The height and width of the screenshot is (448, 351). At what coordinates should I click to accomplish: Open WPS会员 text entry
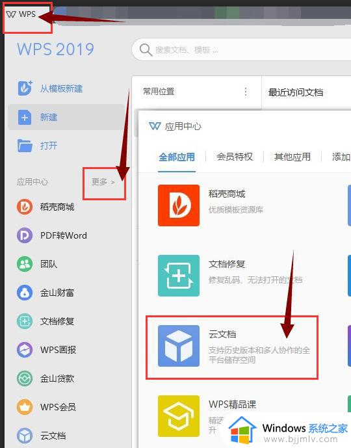58,407
